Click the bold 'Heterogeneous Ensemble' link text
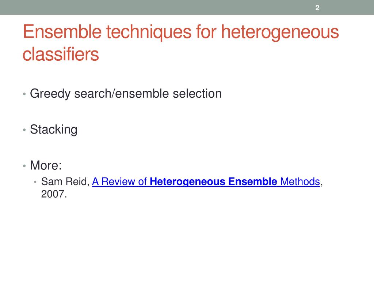 pyautogui.click(x=213, y=181)
